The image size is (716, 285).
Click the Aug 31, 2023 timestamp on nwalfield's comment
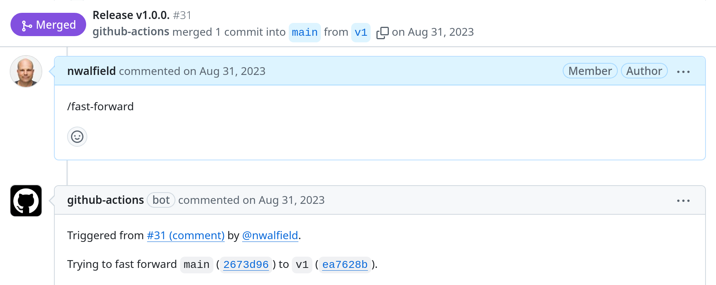pyautogui.click(x=232, y=71)
